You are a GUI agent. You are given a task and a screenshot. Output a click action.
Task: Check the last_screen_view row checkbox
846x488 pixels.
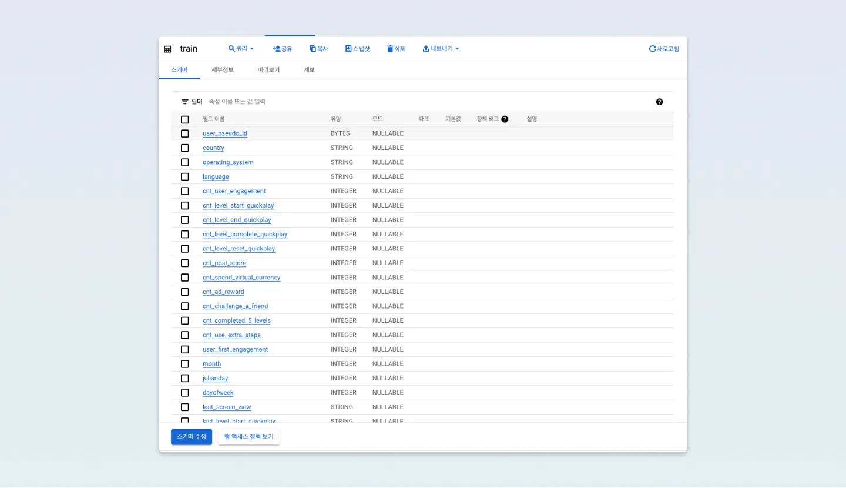point(185,407)
